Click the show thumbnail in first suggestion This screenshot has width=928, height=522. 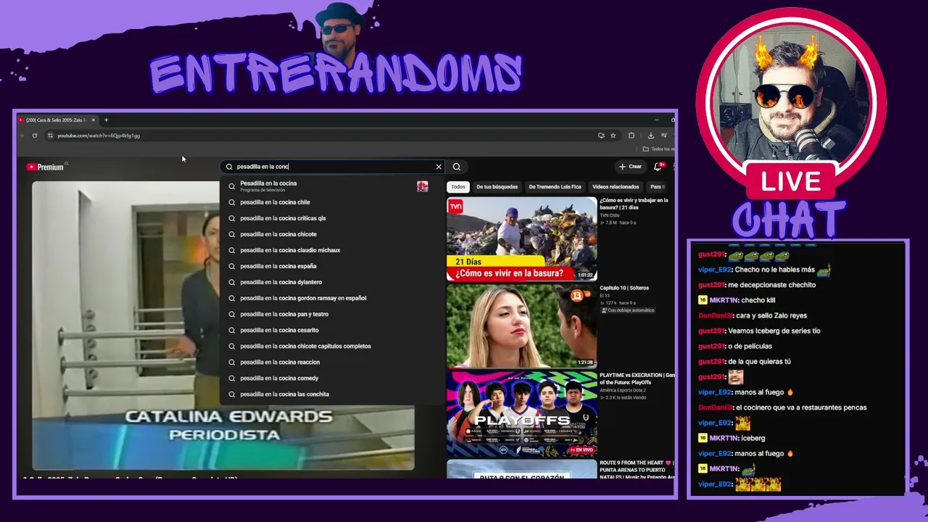423,186
